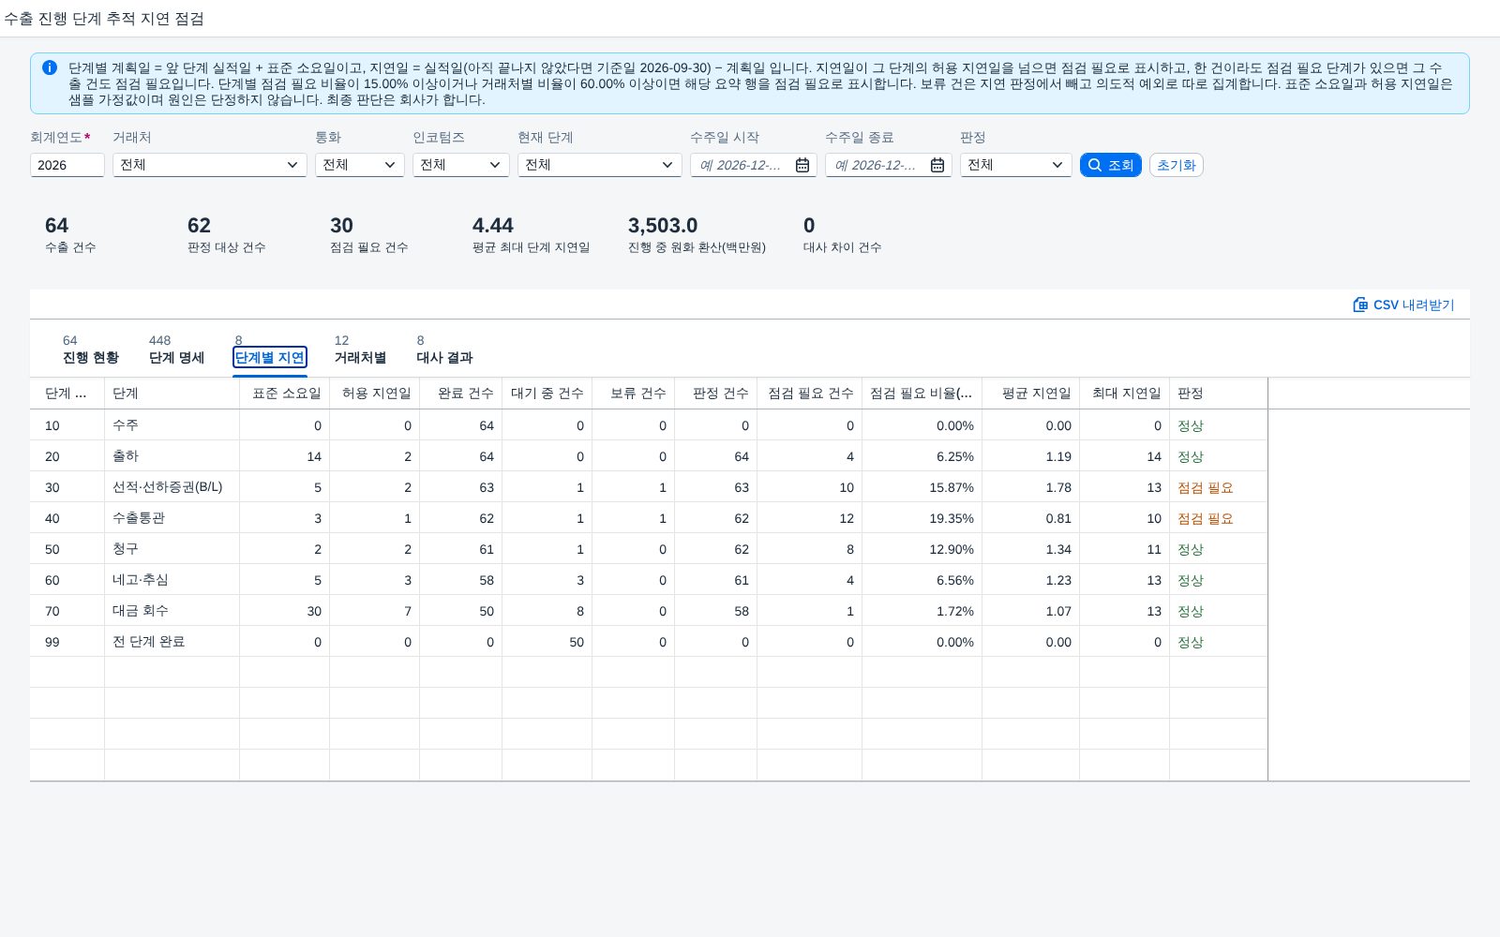Click the 수출통관 stage cell
This screenshot has height=937, width=1500.
[172, 518]
